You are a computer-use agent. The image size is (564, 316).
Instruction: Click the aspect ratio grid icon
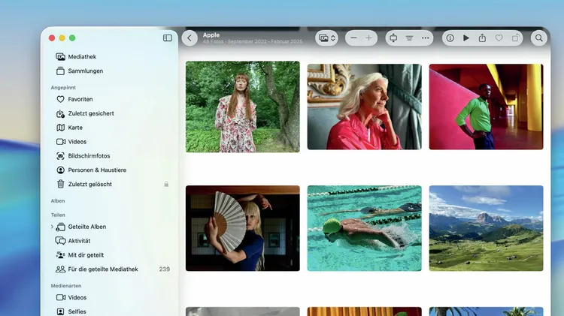pyautogui.click(x=393, y=38)
